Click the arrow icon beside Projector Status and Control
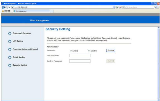The height and width of the screenshot is (101, 160). click(x=10, y=49)
